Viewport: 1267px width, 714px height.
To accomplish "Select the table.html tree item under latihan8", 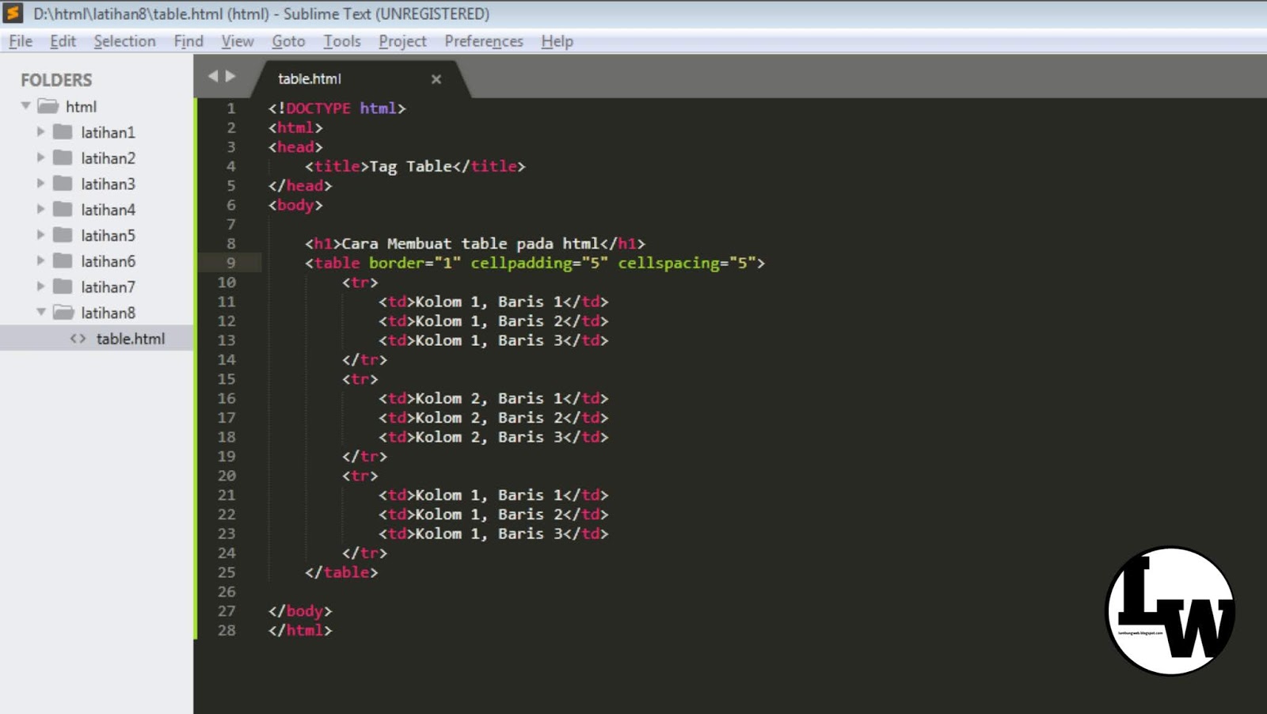I will pyautogui.click(x=131, y=338).
